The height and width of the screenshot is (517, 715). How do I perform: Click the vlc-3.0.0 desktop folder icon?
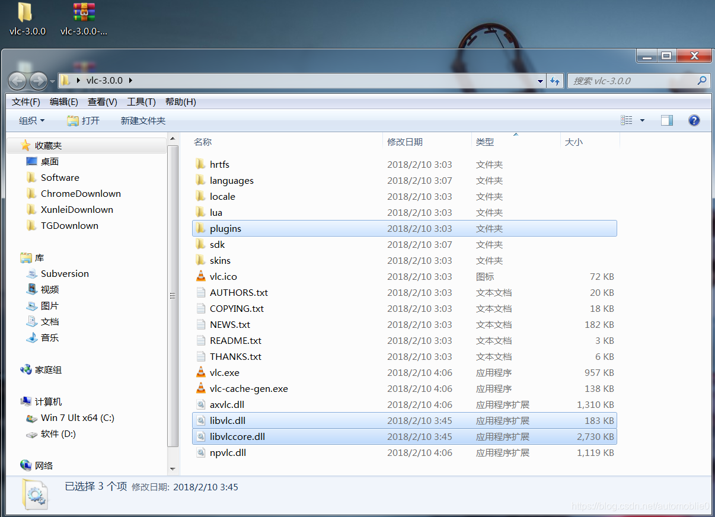(x=25, y=12)
